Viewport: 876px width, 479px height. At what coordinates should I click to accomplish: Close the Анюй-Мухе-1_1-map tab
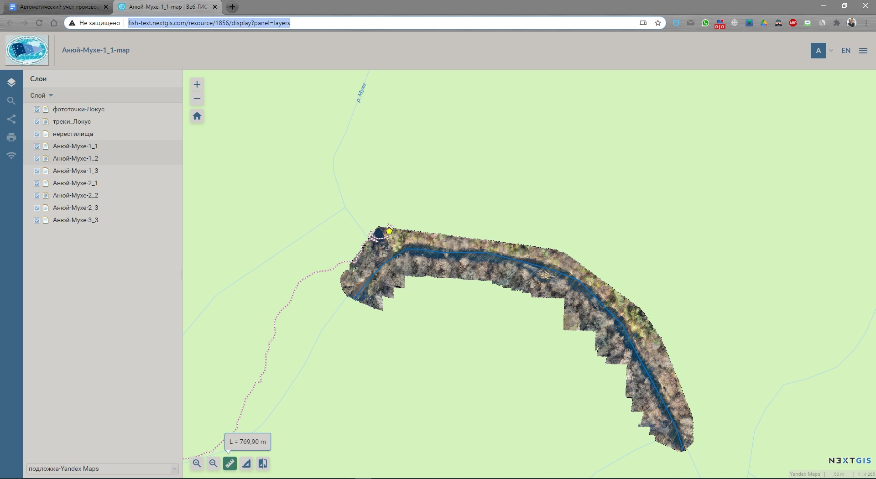[215, 7]
